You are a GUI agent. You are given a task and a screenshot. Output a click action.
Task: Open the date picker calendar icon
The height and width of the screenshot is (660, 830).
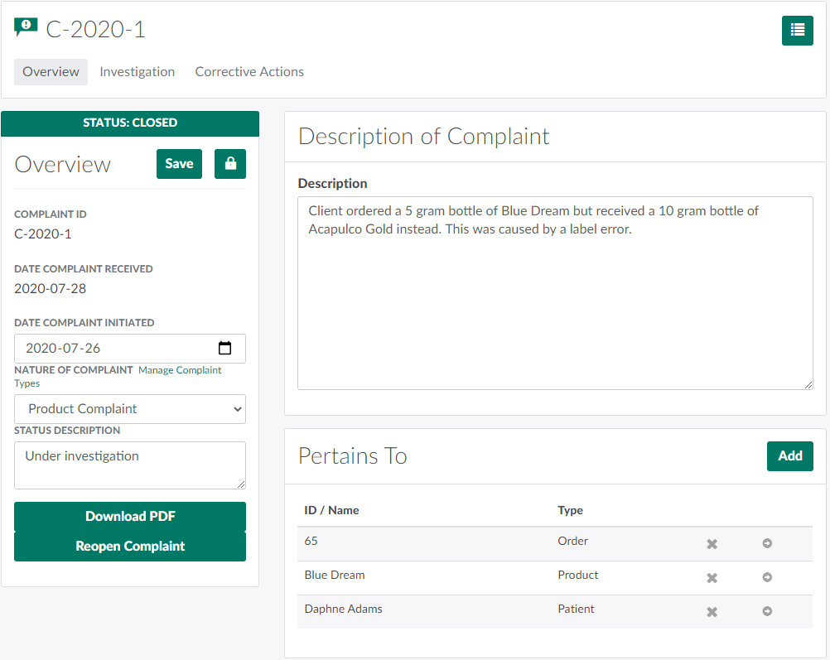pos(224,349)
